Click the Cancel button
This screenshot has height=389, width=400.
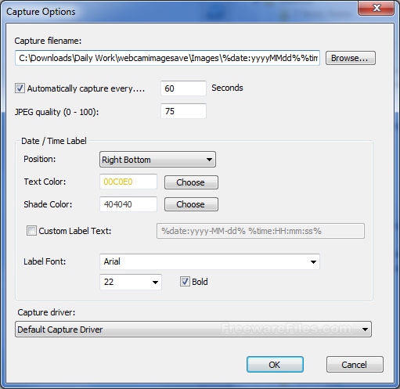tap(355, 365)
